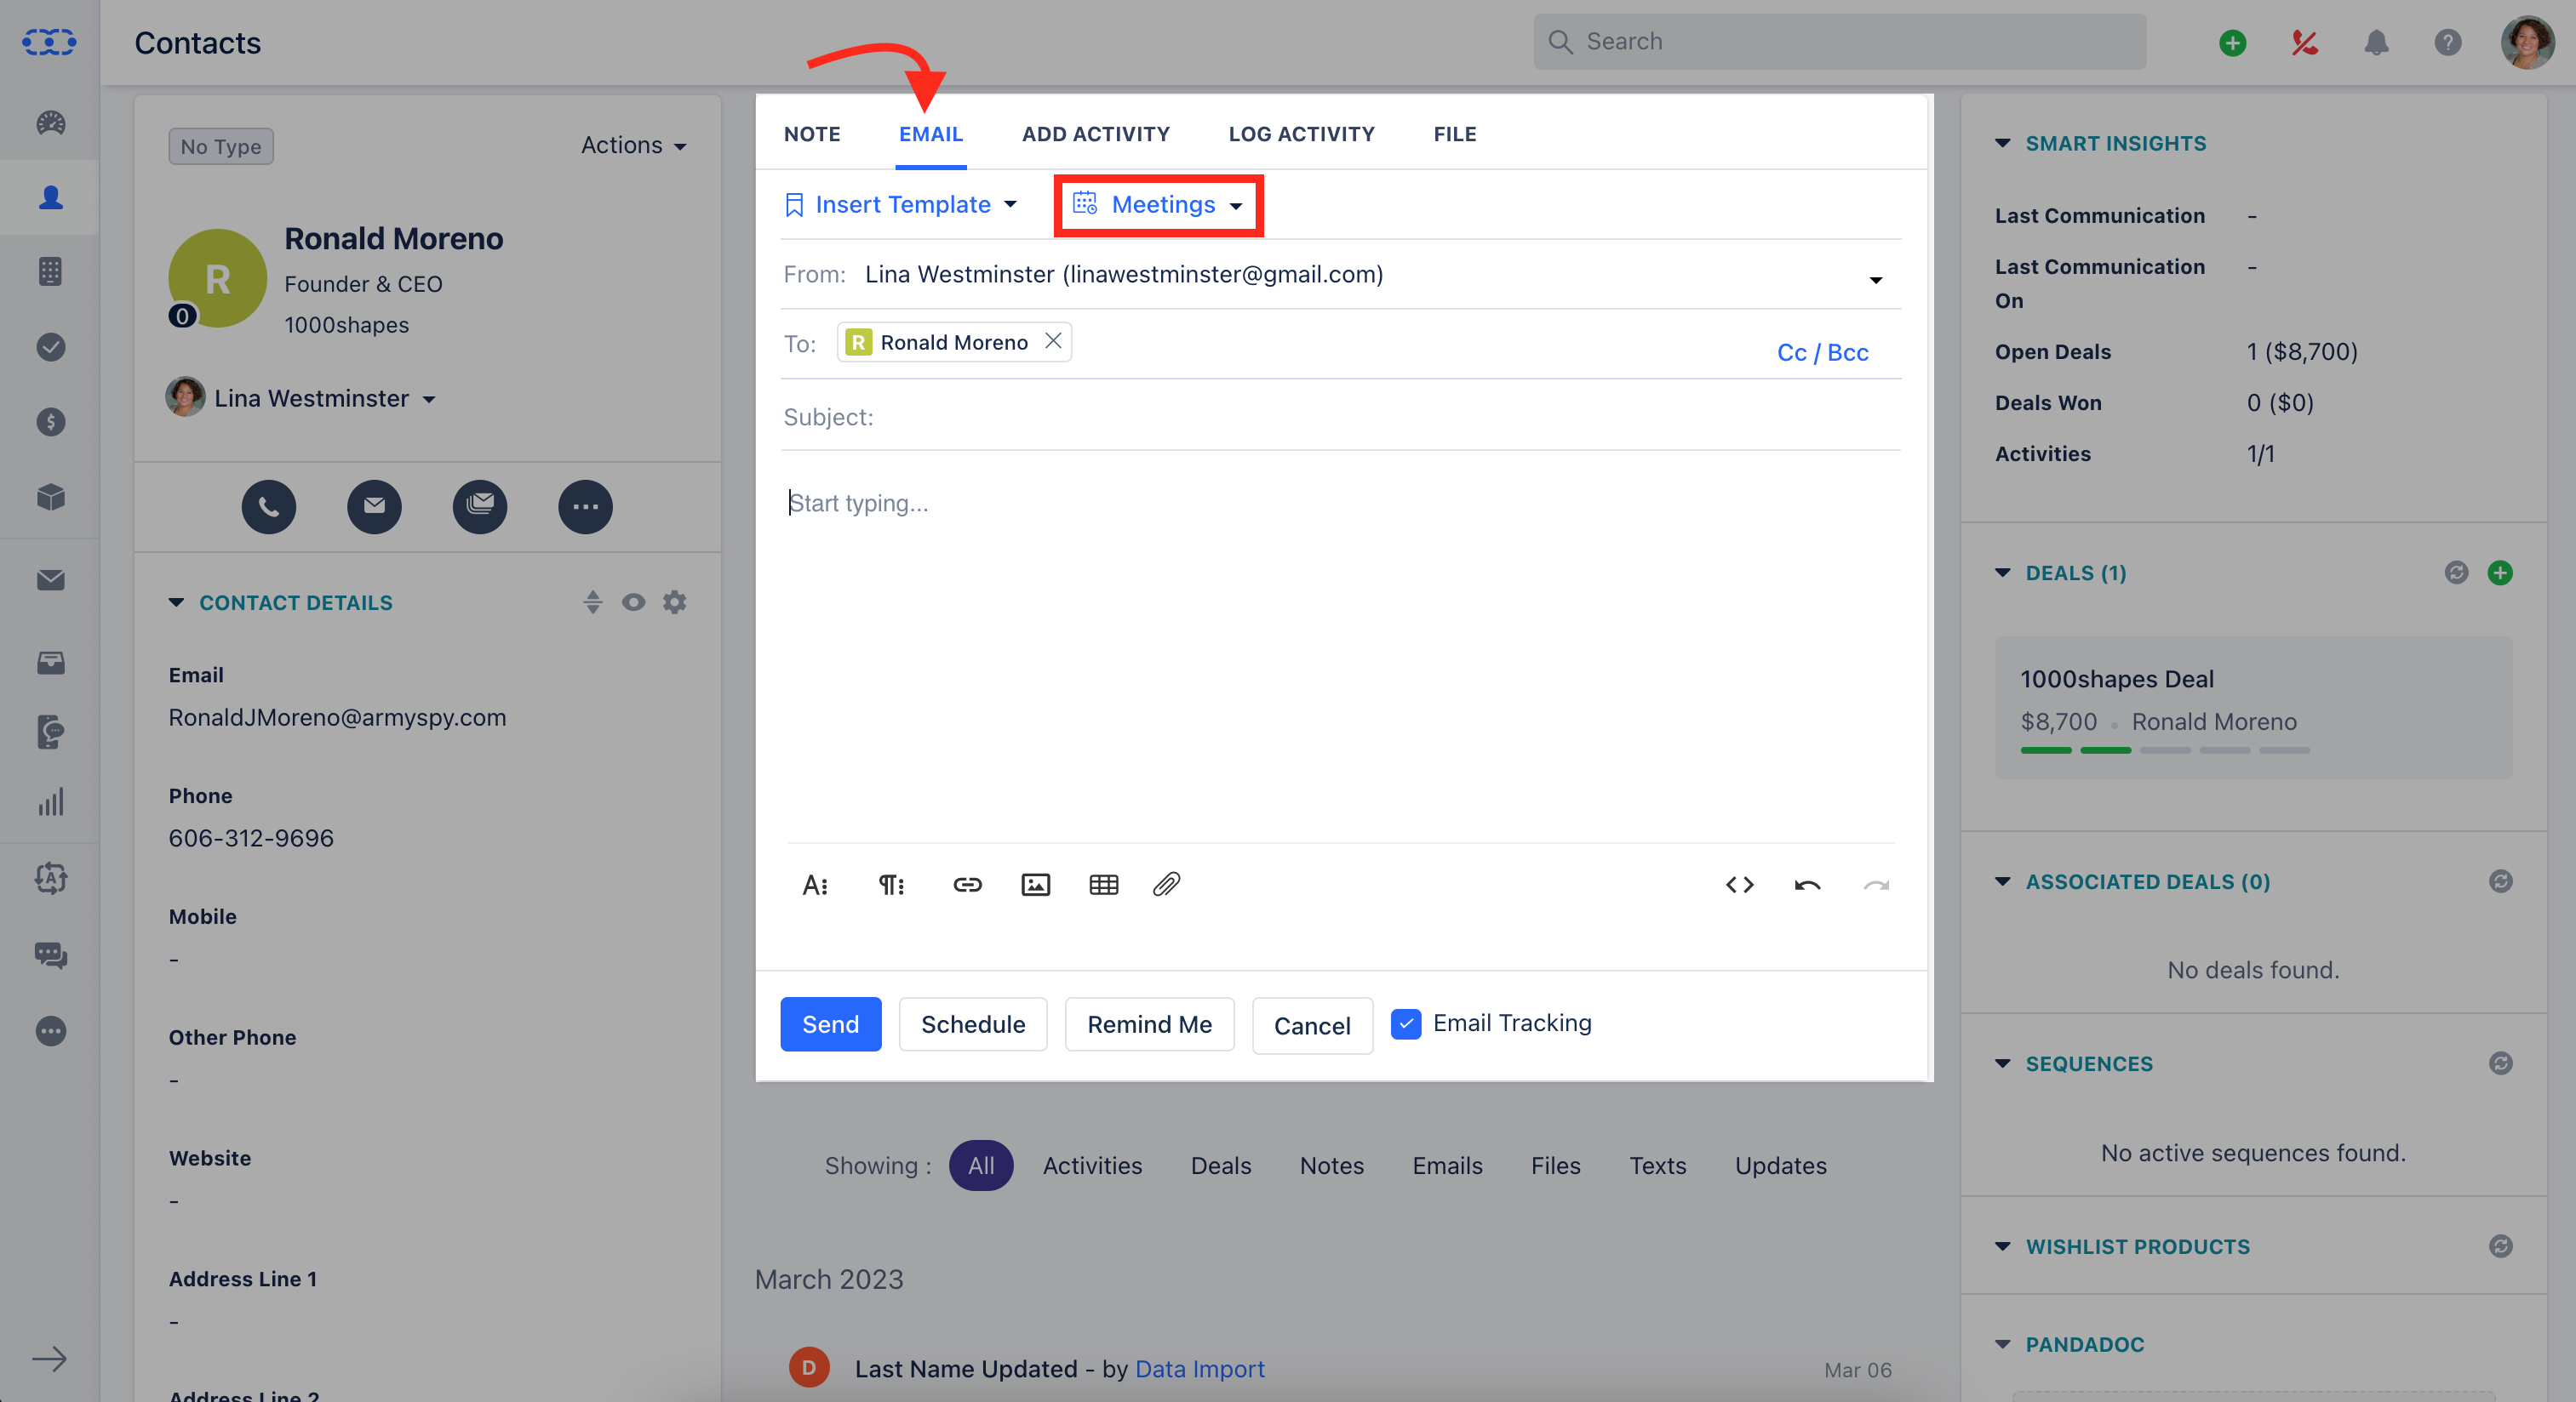Select the All filter in Showing options

pos(981,1164)
